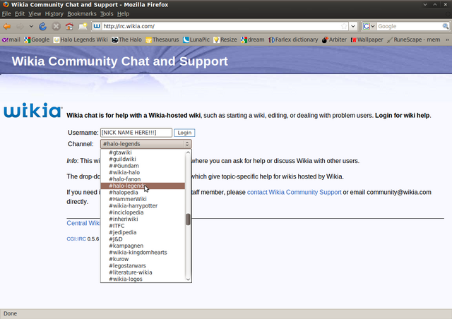Bookmark this page with the star icon

click(x=344, y=26)
